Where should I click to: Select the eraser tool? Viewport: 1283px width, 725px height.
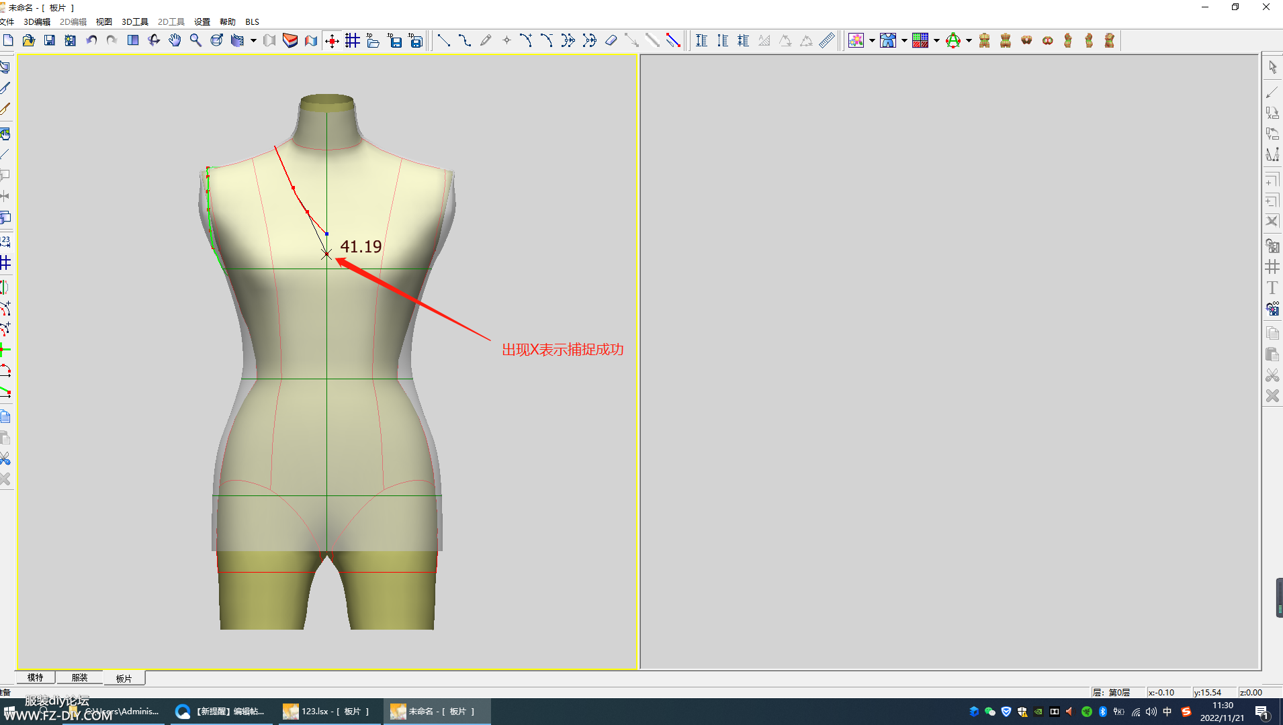pos(611,41)
